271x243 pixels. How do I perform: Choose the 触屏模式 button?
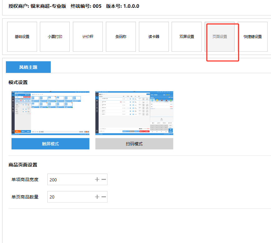pos(50,144)
